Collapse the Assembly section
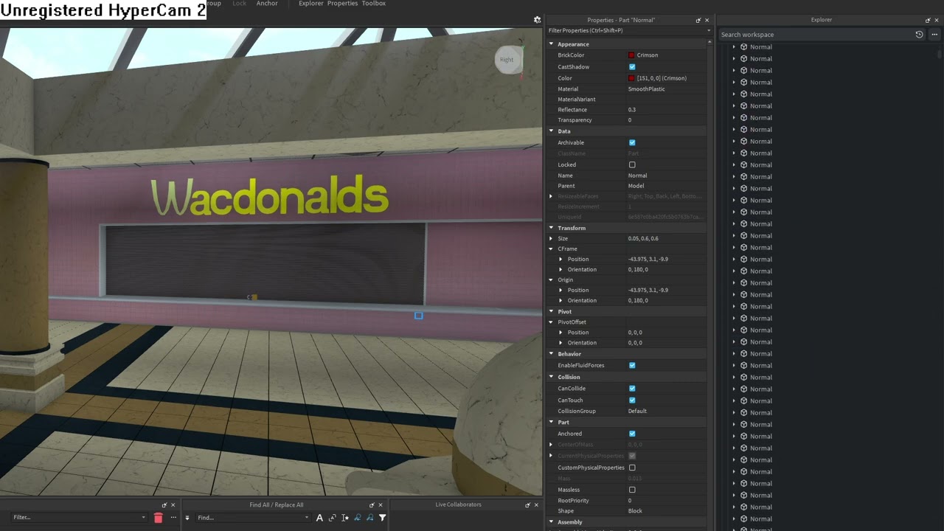Screen dimensions: 944x531 [x=551, y=522]
